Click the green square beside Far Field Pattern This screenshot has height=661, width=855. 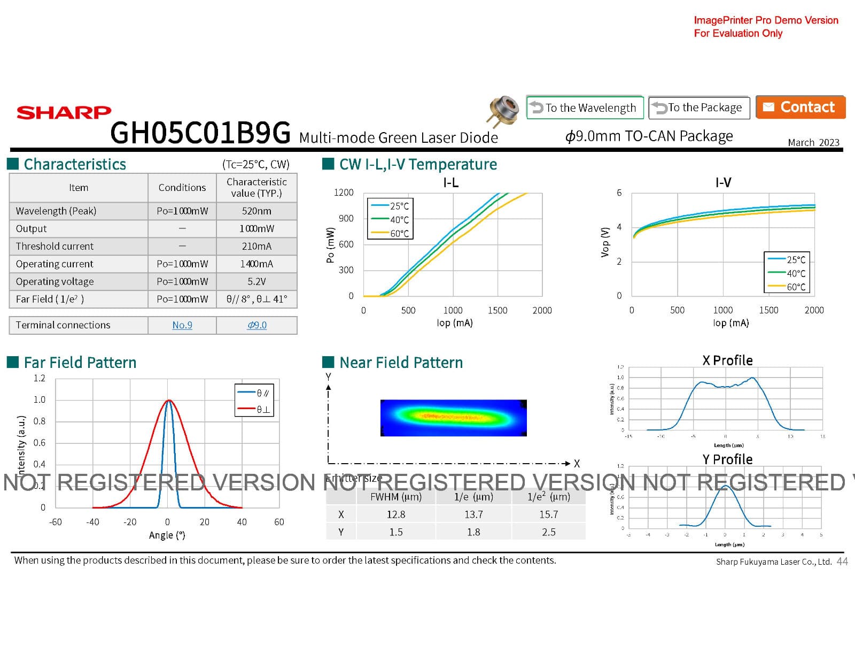click(x=13, y=362)
